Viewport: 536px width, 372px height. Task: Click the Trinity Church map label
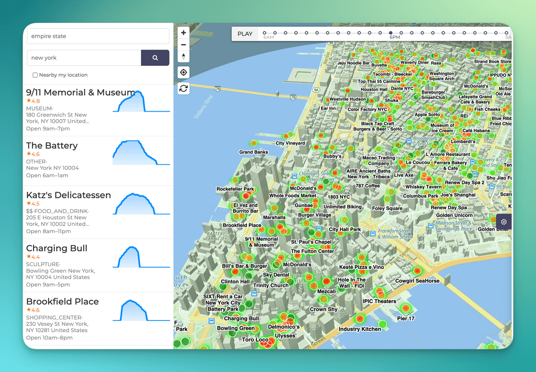pos(271,285)
